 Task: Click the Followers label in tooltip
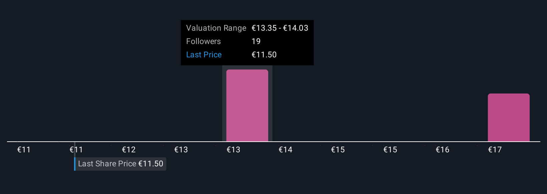click(203, 41)
